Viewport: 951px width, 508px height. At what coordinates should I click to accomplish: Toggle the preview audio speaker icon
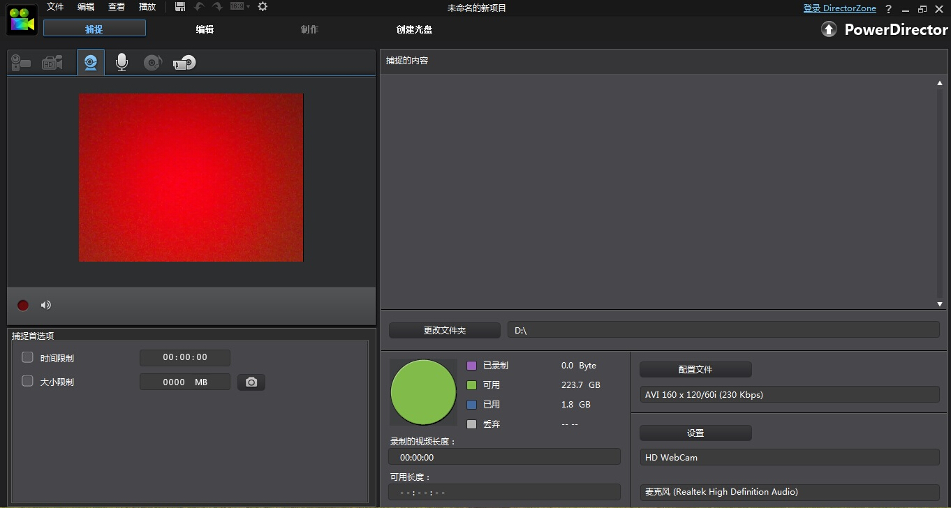point(46,305)
